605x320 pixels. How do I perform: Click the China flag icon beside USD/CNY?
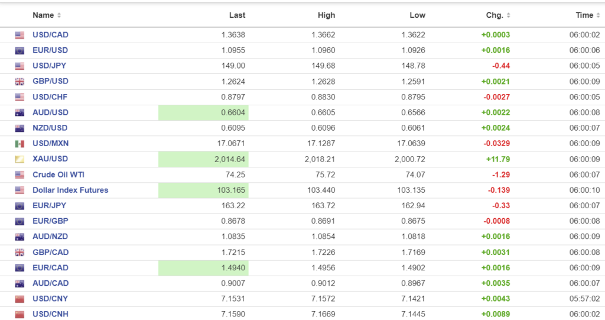19,299
